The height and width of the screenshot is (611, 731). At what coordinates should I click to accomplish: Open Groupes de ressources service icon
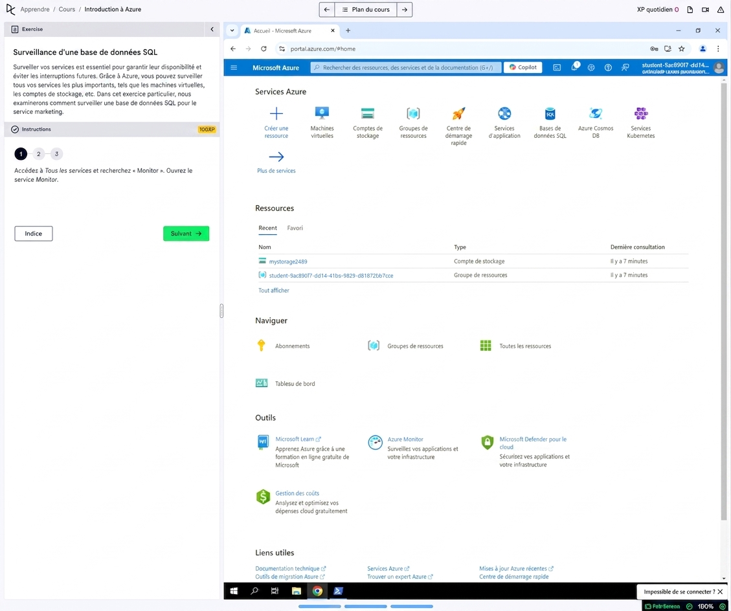click(x=413, y=113)
